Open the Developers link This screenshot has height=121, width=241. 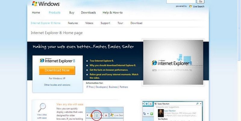tap(101, 87)
